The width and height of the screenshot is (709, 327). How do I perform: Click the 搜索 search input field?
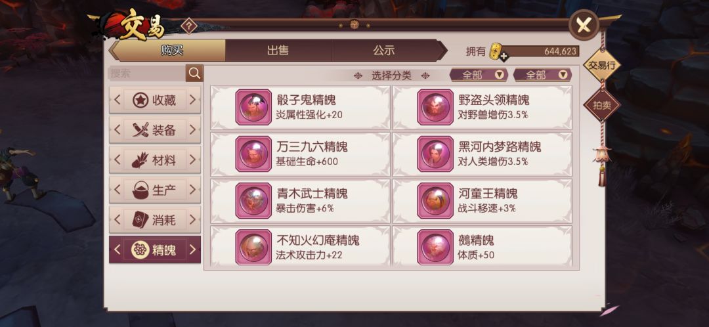click(147, 74)
